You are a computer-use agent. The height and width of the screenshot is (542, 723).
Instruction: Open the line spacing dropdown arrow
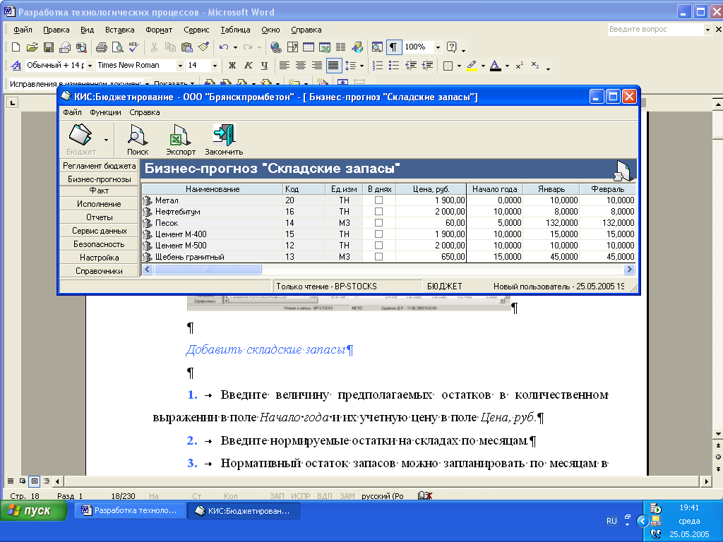point(362,66)
